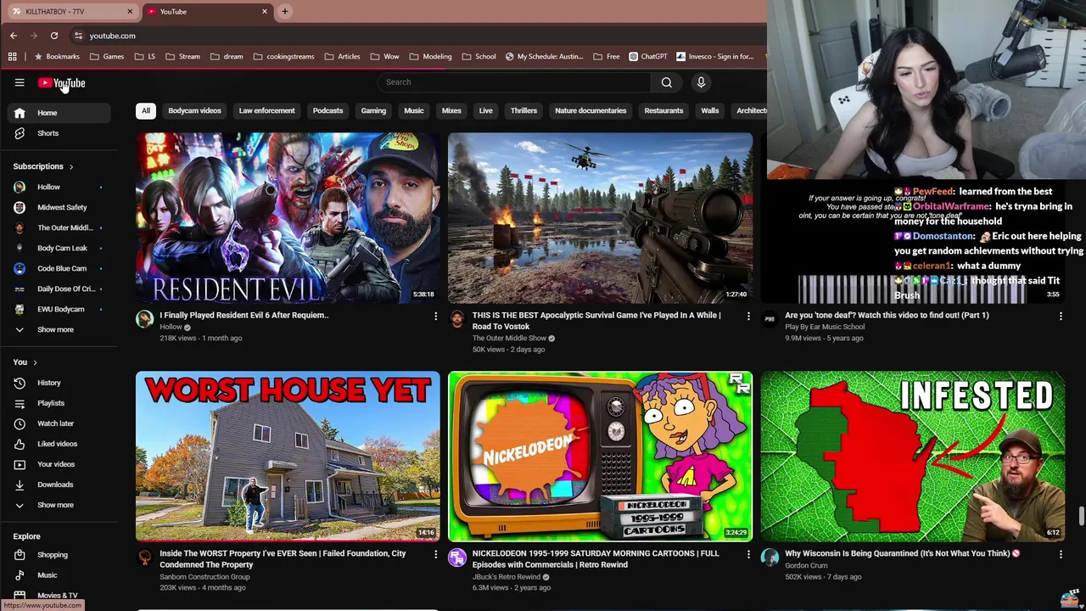This screenshot has width=1086, height=611.
Task: Expand Show more under You section
Action: (x=59, y=505)
